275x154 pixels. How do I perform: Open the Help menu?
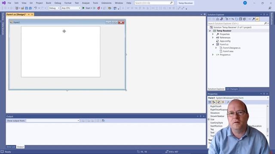(129, 3)
